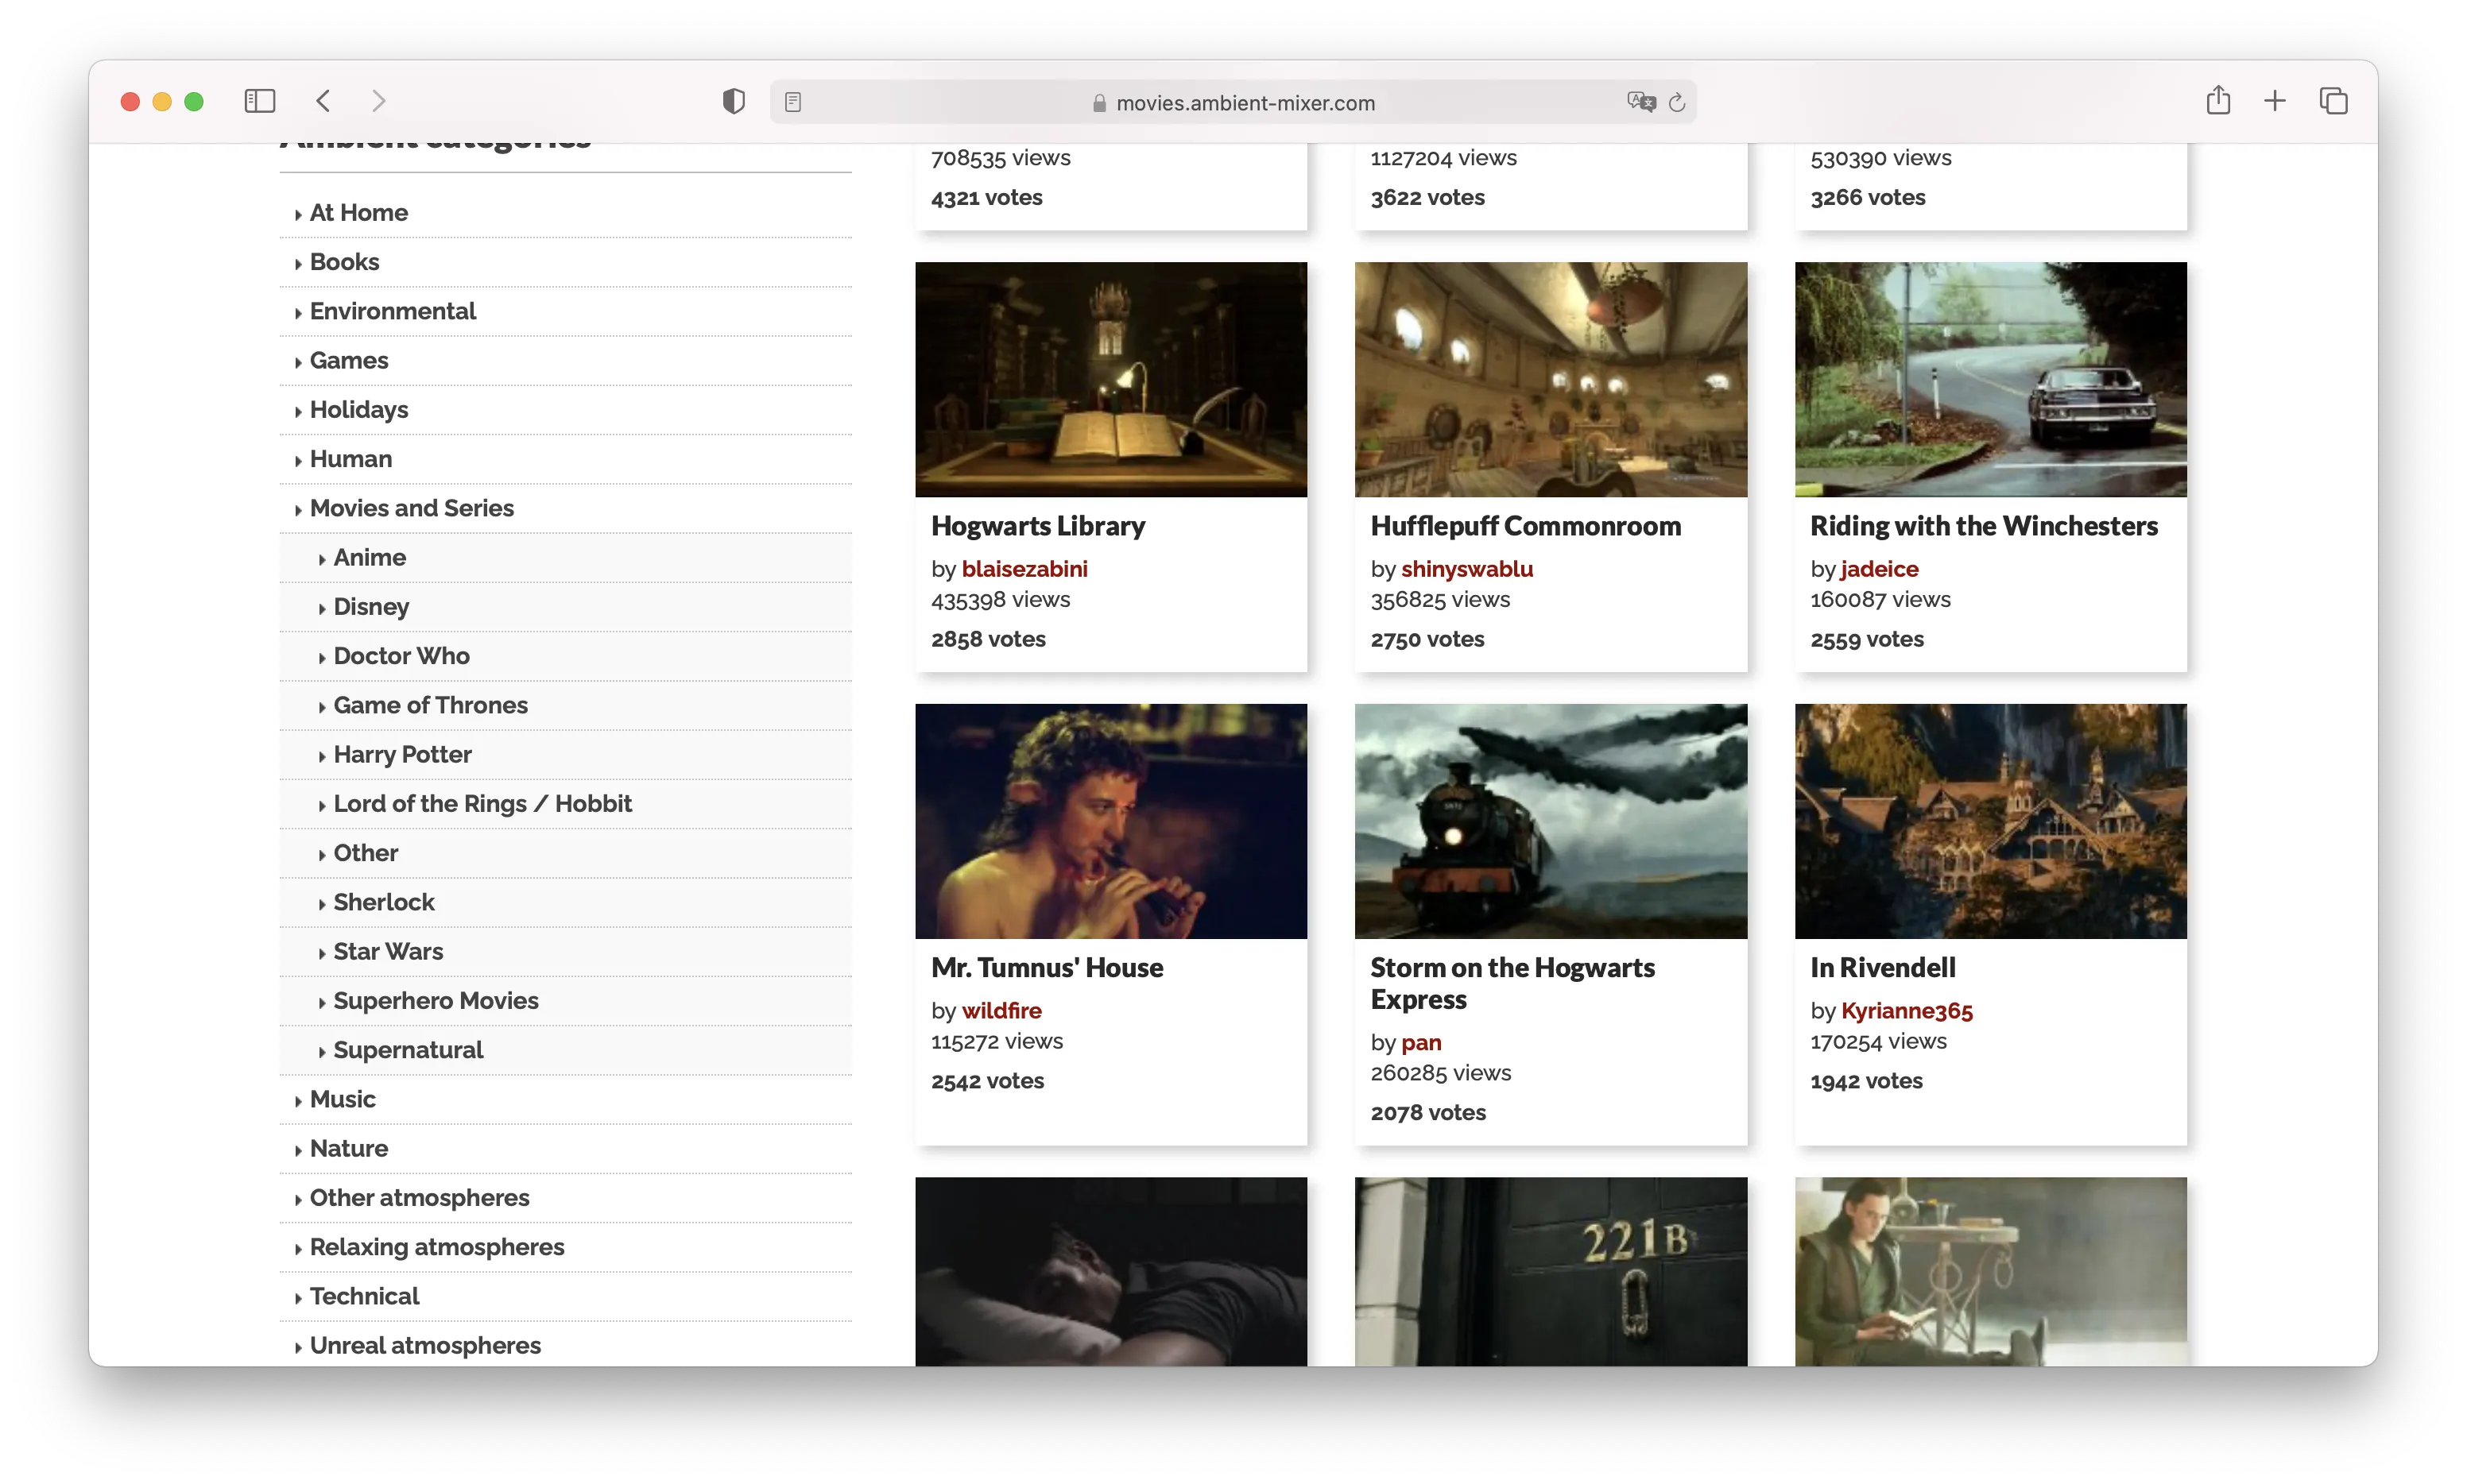
Task: Open the 221B door thumbnail
Action: (x=1551, y=1271)
